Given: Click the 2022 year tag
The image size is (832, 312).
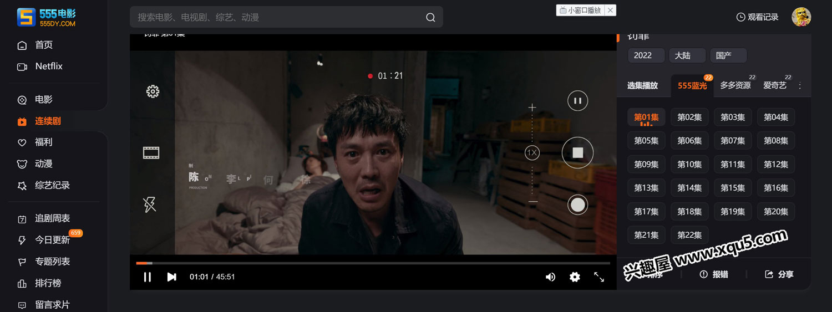Looking at the screenshot, I should (646, 55).
